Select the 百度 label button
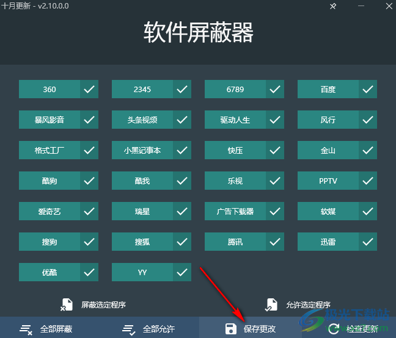 click(x=328, y=89)
